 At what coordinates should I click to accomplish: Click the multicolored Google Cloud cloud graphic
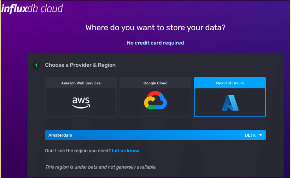coord(155,100)
